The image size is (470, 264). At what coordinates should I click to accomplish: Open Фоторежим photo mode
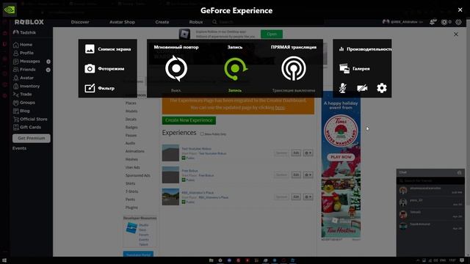pos(104,68)
